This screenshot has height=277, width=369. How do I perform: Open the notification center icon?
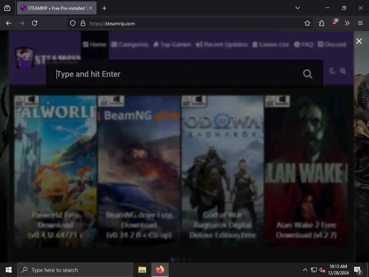coord(358,270)
